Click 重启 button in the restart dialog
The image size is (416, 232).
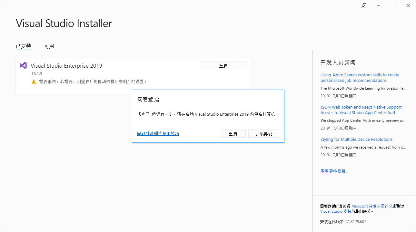click(233, 134)
